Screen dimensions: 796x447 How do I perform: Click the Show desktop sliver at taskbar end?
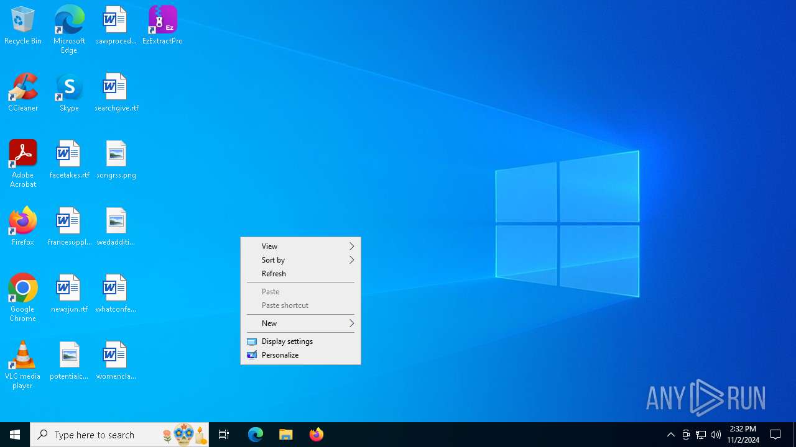tap(794, 435)
